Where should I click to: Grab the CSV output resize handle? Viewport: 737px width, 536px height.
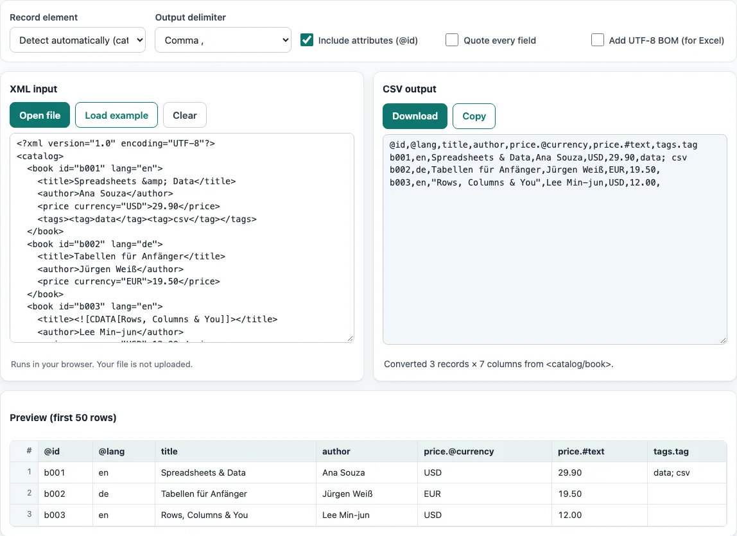coord(723,340)
